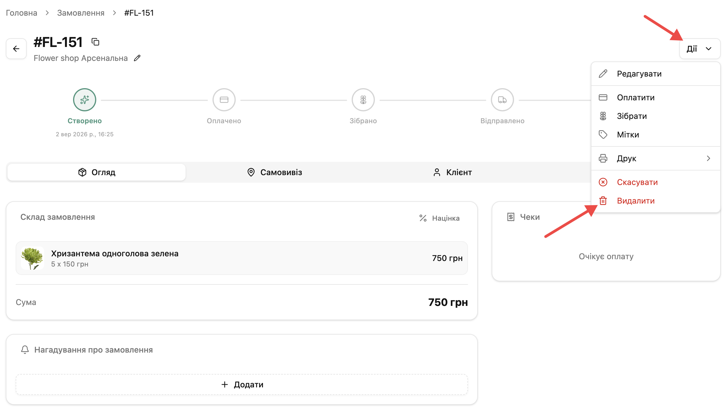The image size is (728, 410).
Task: Add an order reminder via Додати
Action: coord(242,384)
